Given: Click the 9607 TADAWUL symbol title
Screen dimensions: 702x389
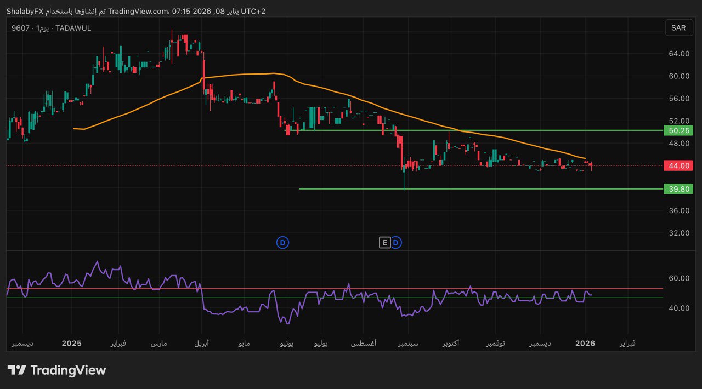Looking at the screenshot, I should 51,28.
